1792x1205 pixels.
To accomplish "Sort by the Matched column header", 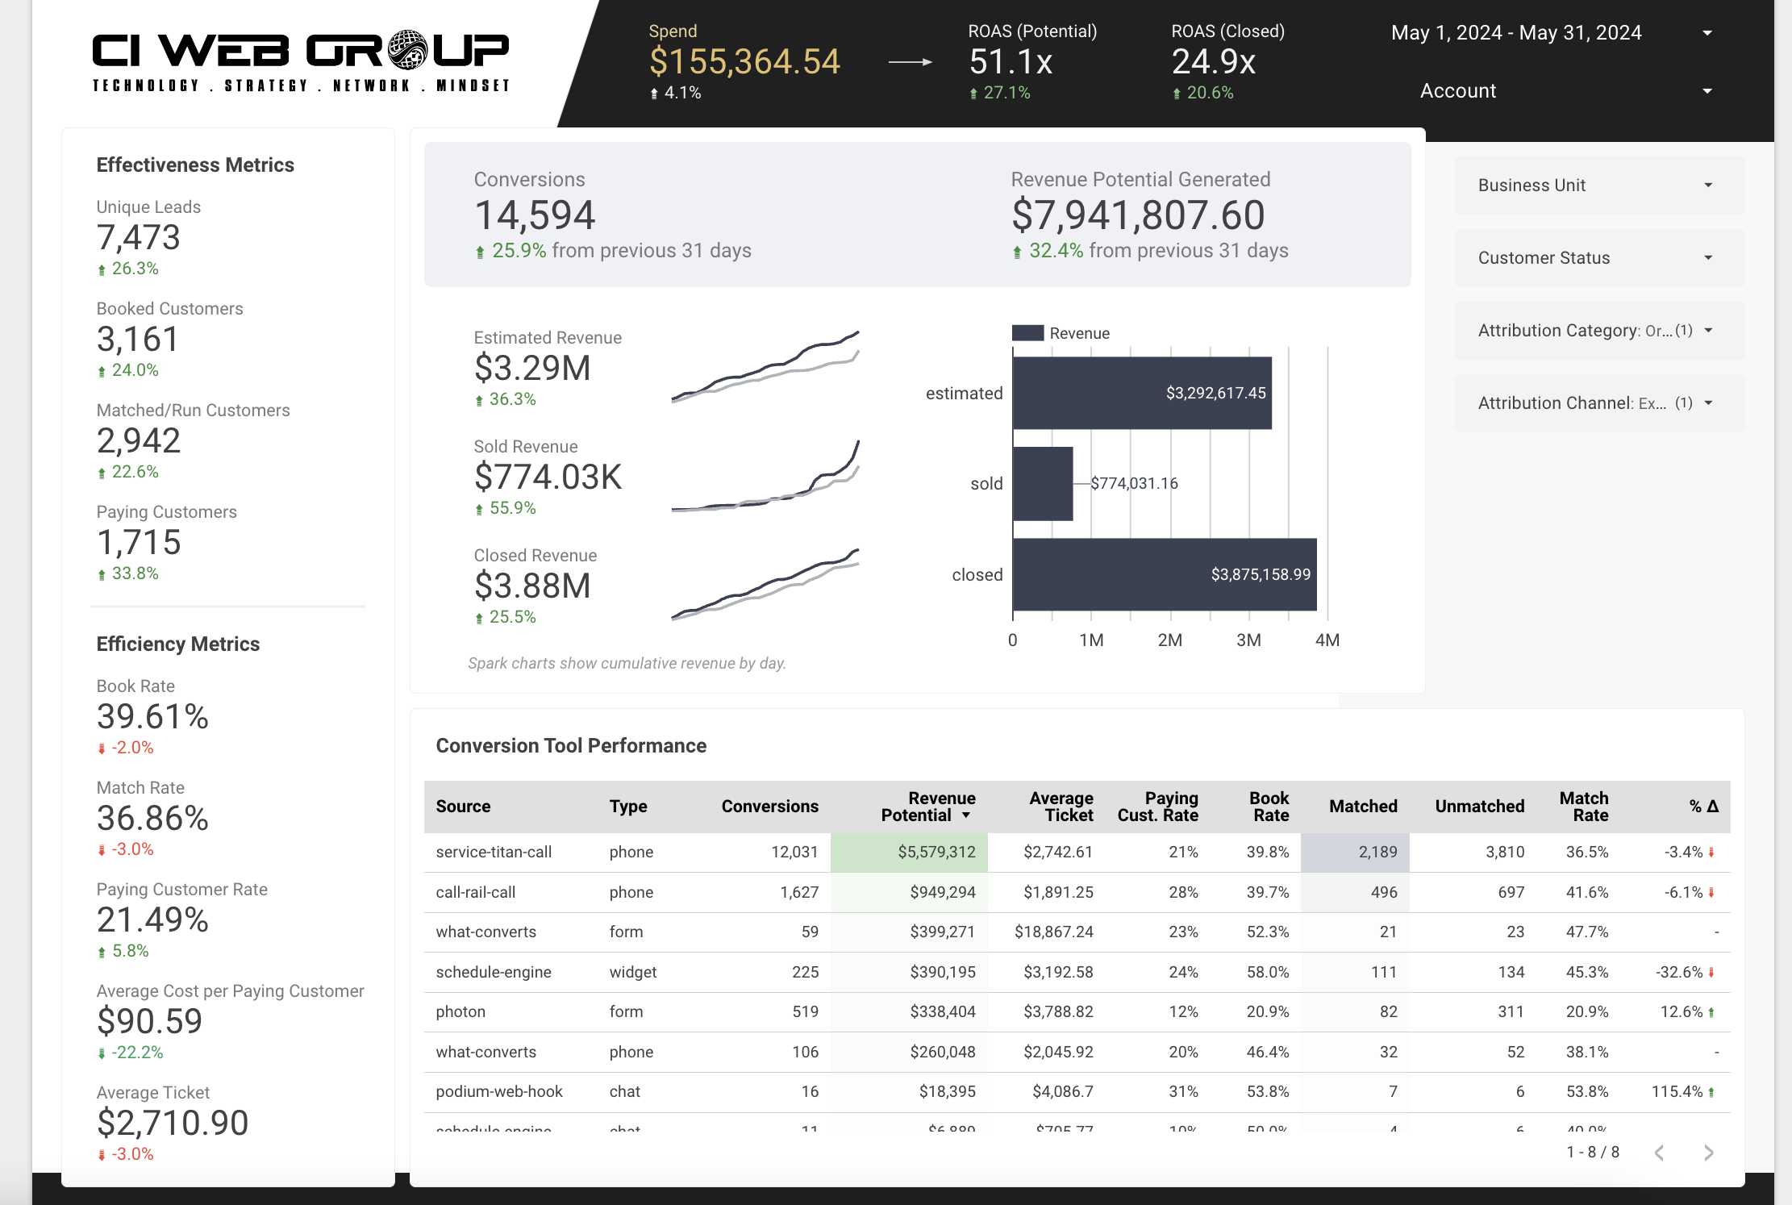I will point(1363,807).
